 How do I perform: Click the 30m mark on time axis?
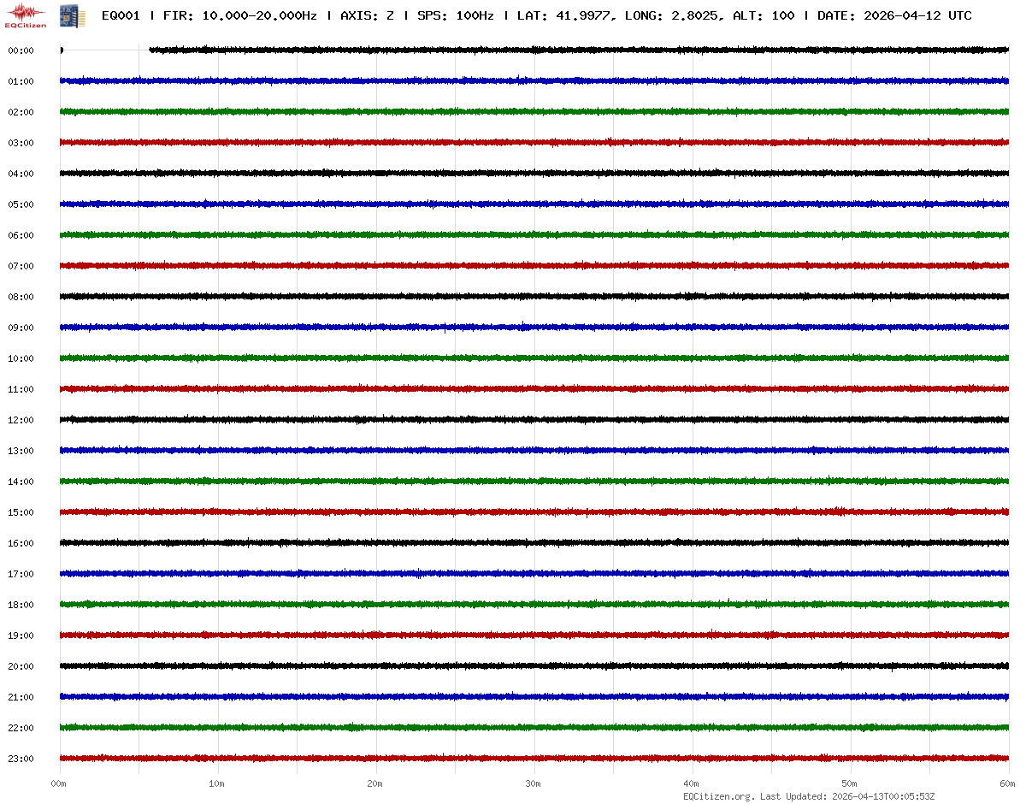(x=534, y=783)
